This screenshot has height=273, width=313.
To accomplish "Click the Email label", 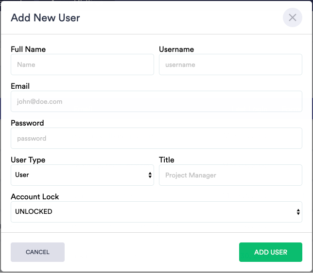I will tap(20, 86).
